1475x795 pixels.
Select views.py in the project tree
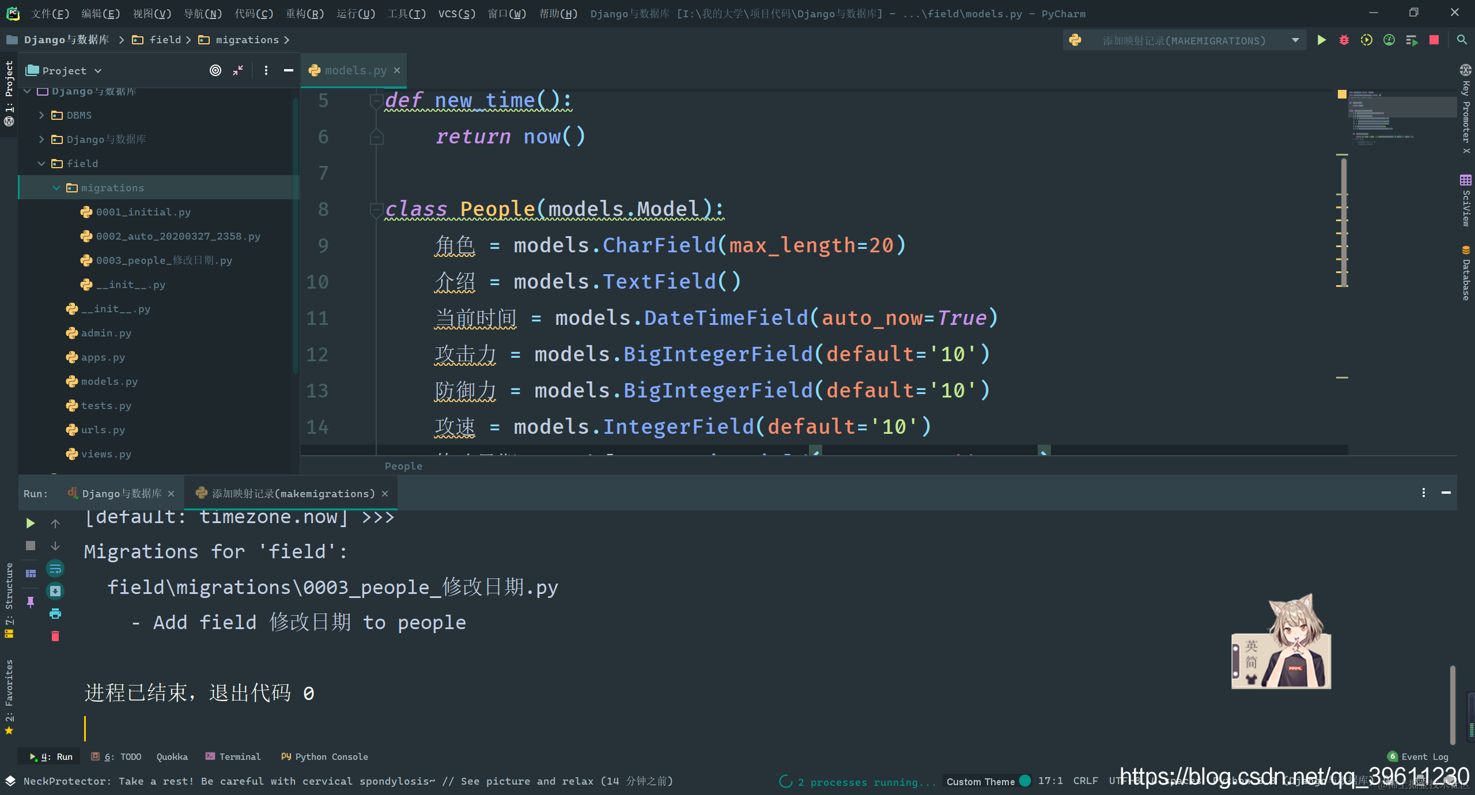106,454
